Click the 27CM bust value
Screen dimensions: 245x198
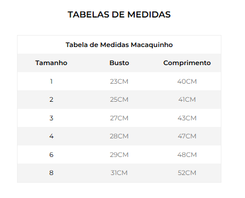click(119, 118)
